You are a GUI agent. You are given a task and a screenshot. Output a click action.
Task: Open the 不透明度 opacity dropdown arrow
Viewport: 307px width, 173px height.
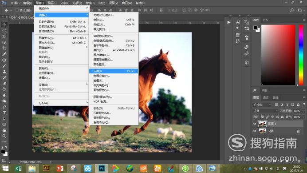(x=303, y=111)
